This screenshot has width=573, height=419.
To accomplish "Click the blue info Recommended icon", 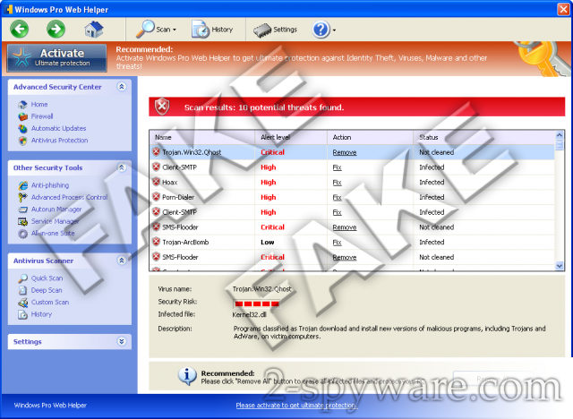I will tap(187, 376).
